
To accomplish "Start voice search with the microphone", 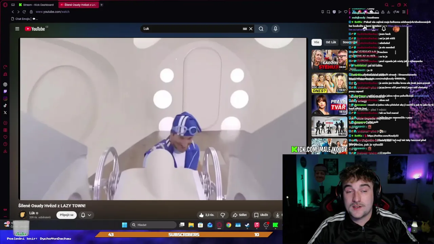I will pos(275,29).
